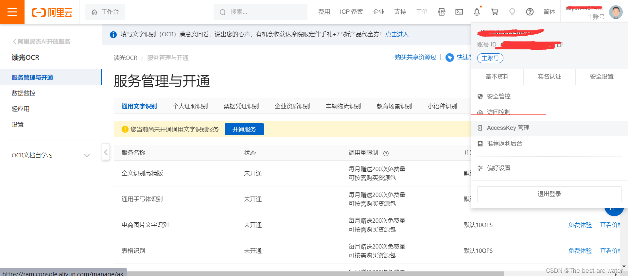Open the notifications bell
628x276 pixels.
pos(477,12)
